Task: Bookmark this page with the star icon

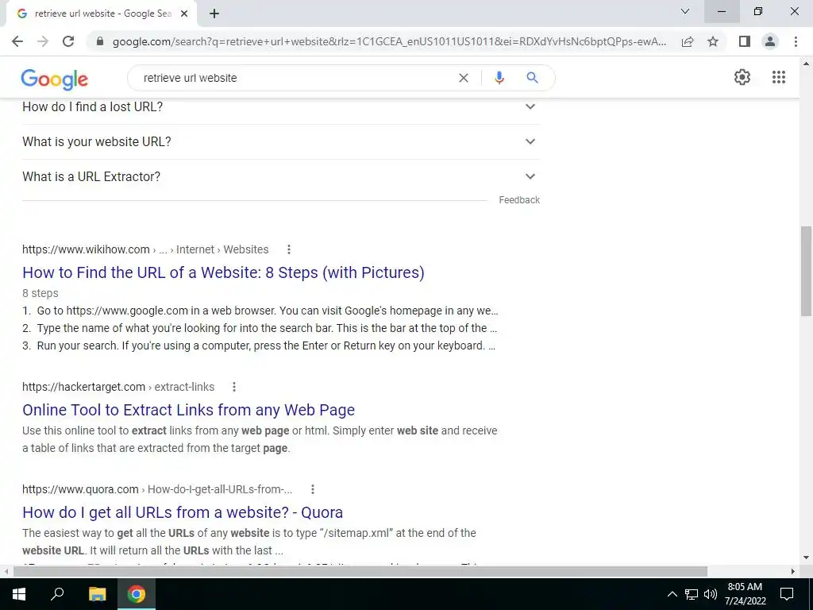Action: [713, 41]
